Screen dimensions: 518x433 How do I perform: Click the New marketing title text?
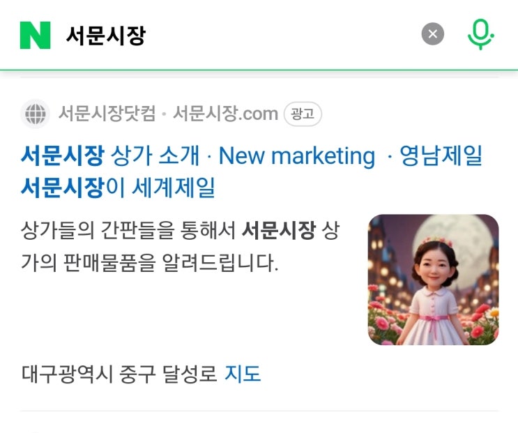point(297,155)
